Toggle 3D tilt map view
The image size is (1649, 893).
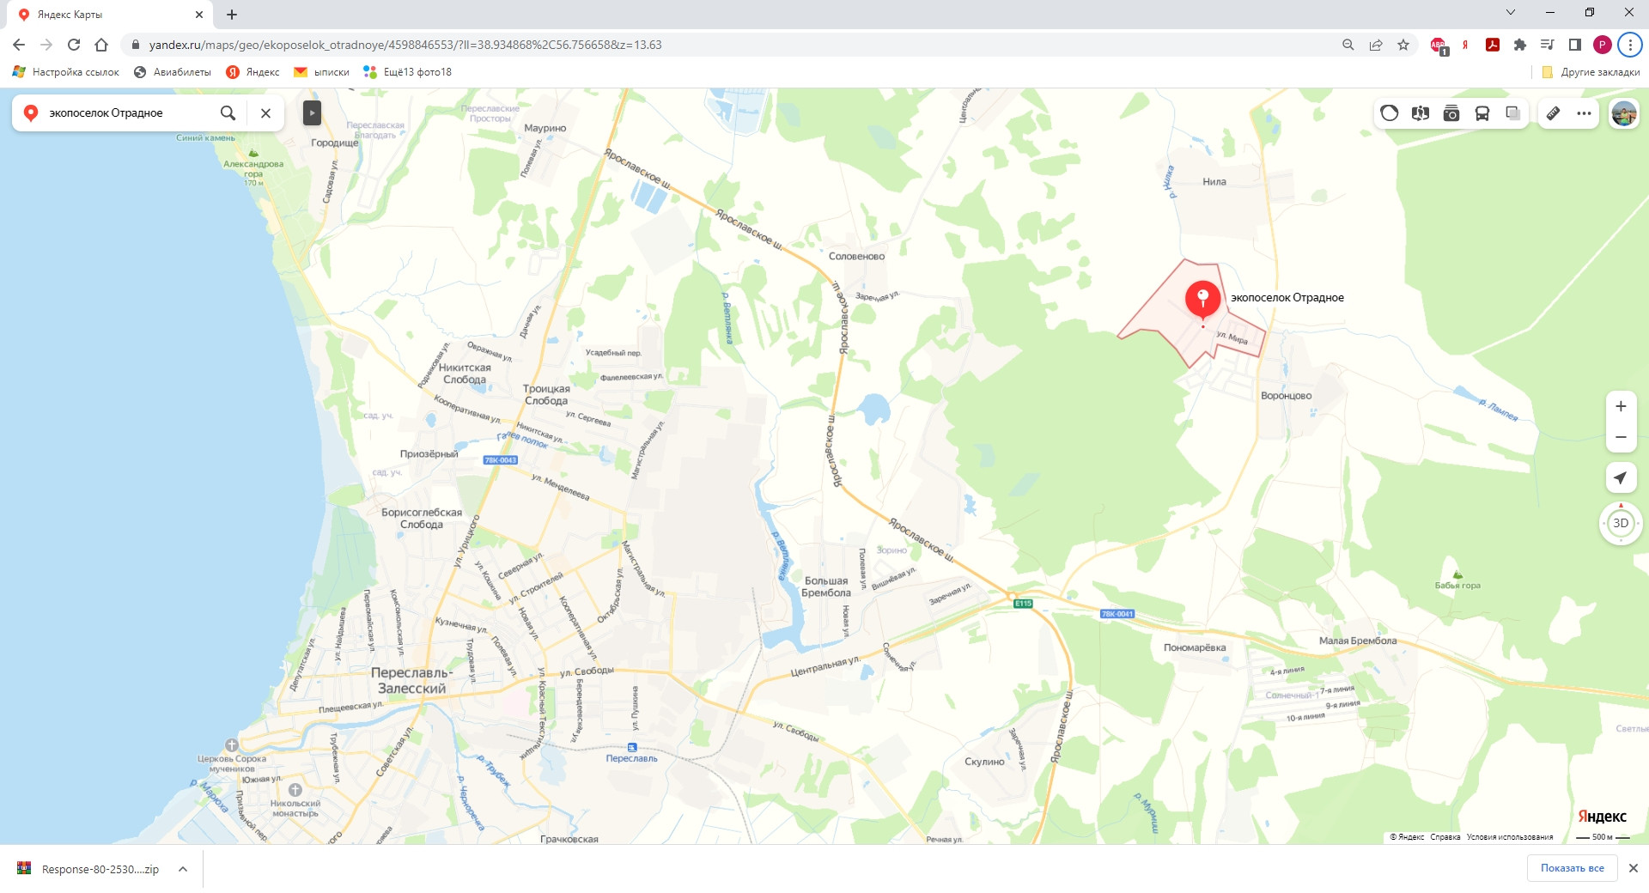tap(1621, 523)
